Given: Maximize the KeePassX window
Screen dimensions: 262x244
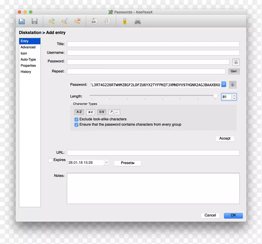Looking at the screenshot, I should (x=30, y=12).
